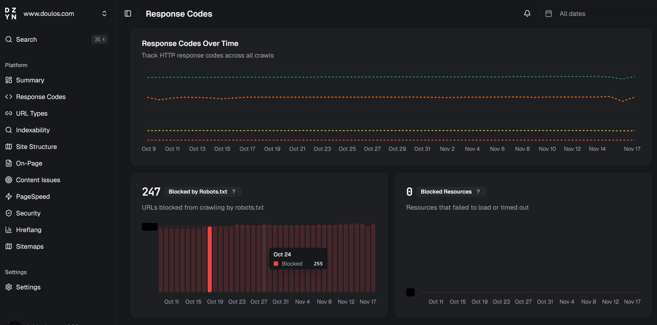Open the notifications bell
This screenshot has height=325, width=657.
[x=527, y=13]
